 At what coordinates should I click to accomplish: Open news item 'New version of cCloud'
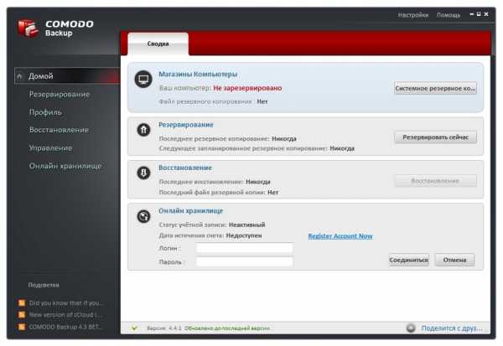(65, 314)
